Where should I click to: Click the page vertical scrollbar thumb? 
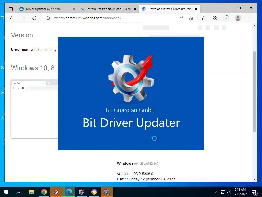[x=254, y=91]
